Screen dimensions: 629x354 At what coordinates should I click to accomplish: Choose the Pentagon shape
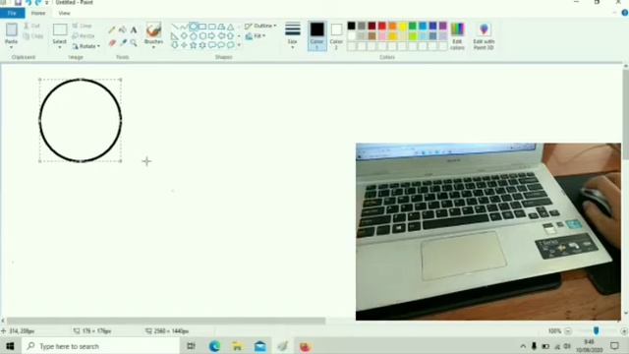[194, 36]
